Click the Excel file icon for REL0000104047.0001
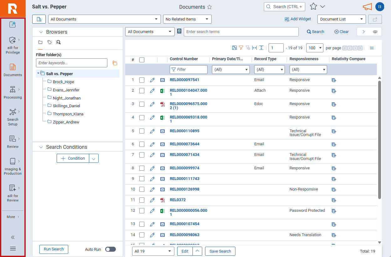391x257 pixels. tap(162, 91)
